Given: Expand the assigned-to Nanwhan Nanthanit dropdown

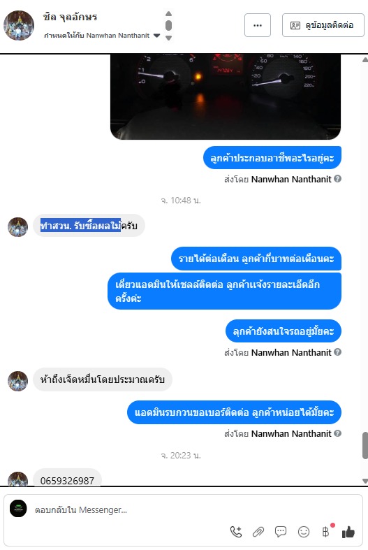Looking at the screenshot, I should pyautogui.click(x=156, y=36).
